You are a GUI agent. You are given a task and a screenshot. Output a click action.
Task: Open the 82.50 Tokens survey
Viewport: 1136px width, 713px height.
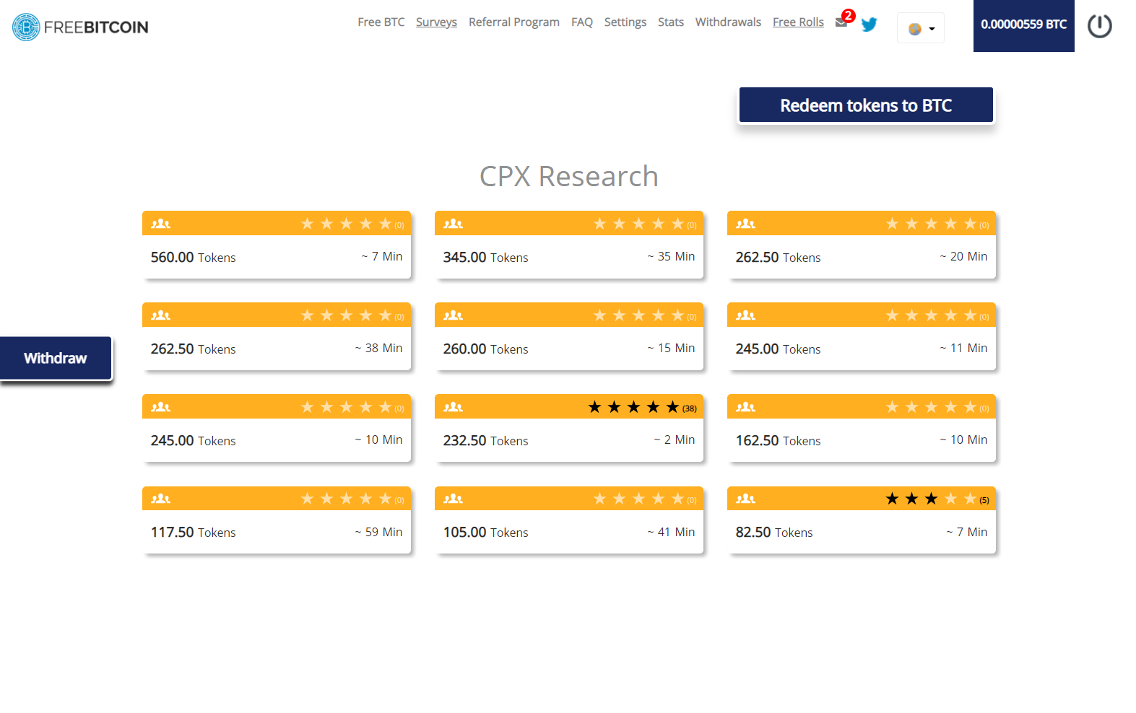[x=862, y=520]
